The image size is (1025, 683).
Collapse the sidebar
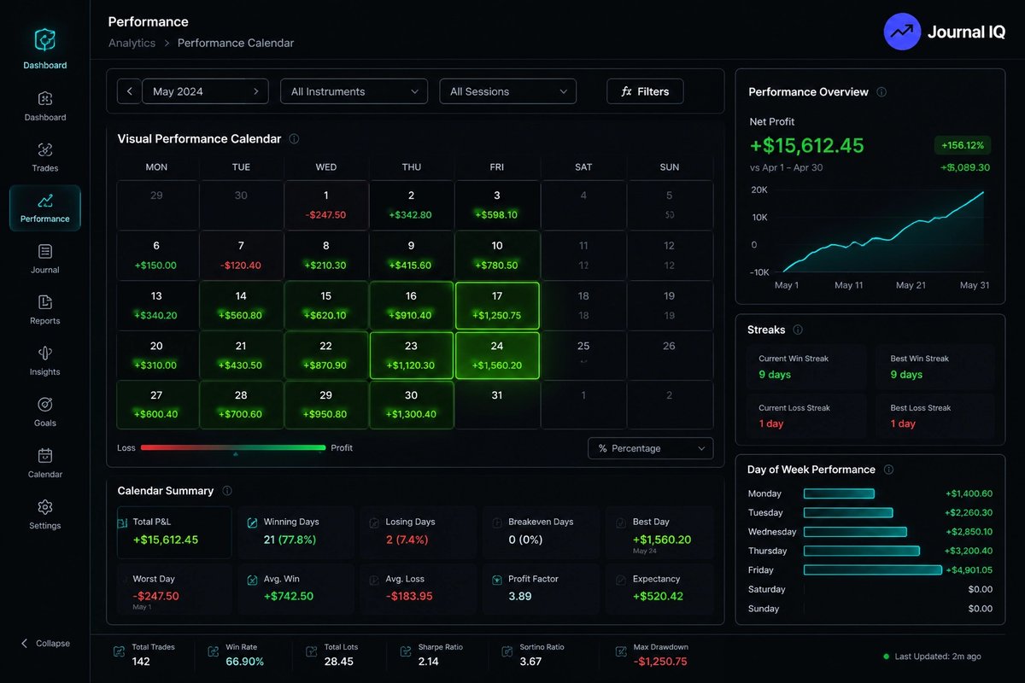click(45, 644)
